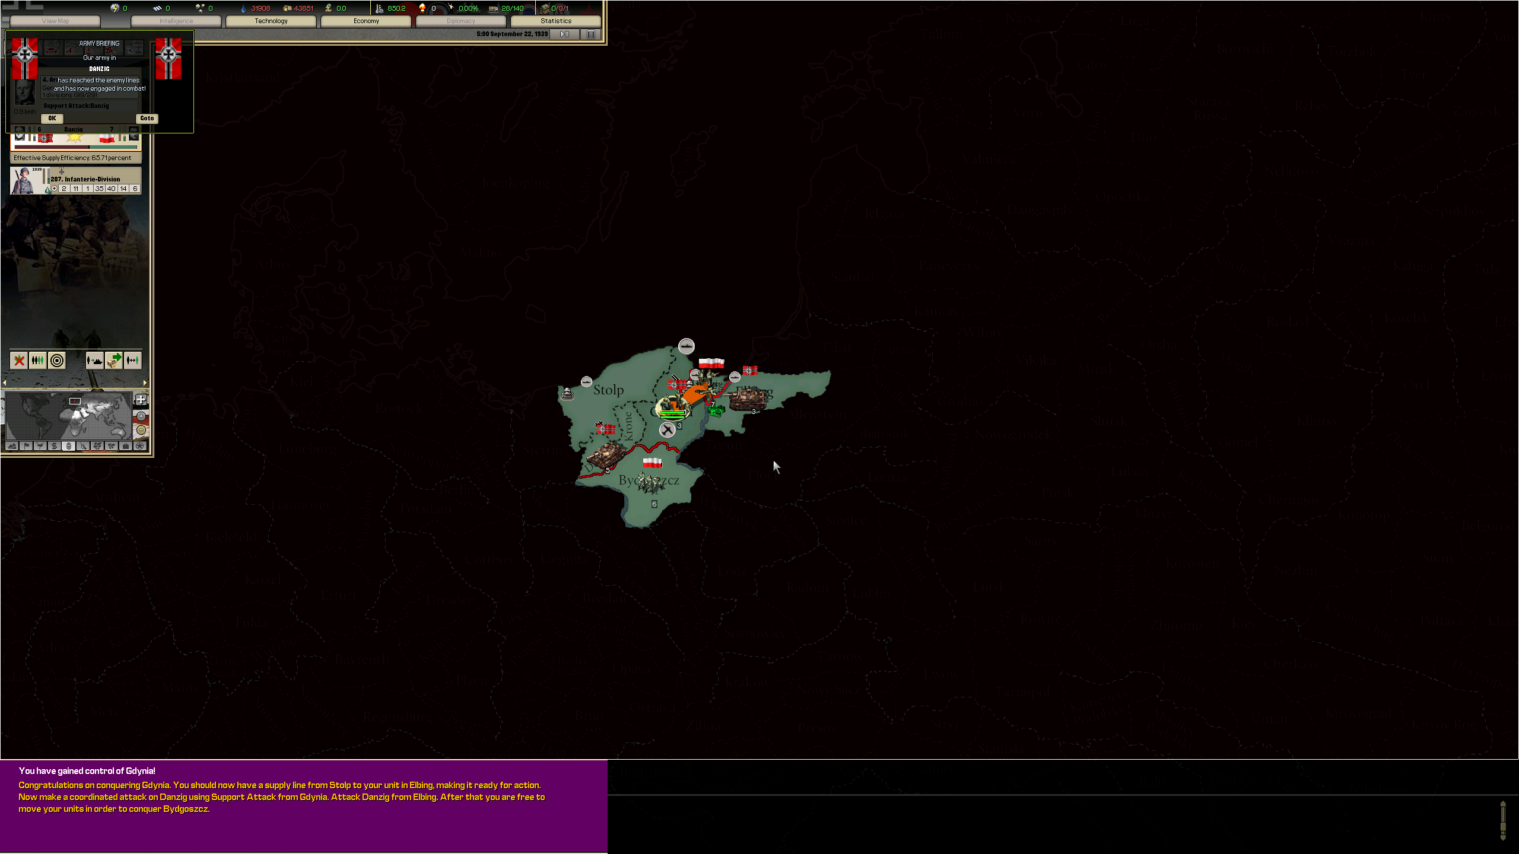Click the date 5:00 September 22, 1939
The height and width of the screenshot is (854, 1519).
pos(512,34)
